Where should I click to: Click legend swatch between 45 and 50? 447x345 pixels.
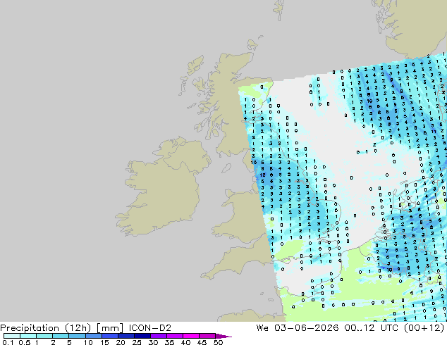coord(207,336)
